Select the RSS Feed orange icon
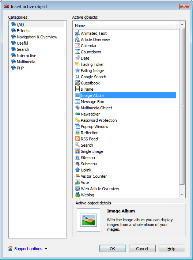Screen dimensions: 193x260 (x=77, y=139)
